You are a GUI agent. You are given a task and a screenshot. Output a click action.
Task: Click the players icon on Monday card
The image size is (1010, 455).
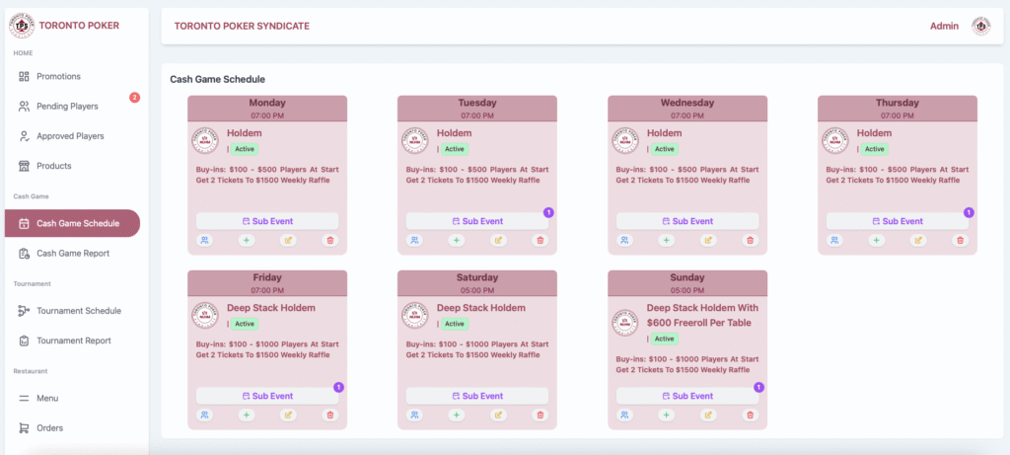[x=204, y=240]
